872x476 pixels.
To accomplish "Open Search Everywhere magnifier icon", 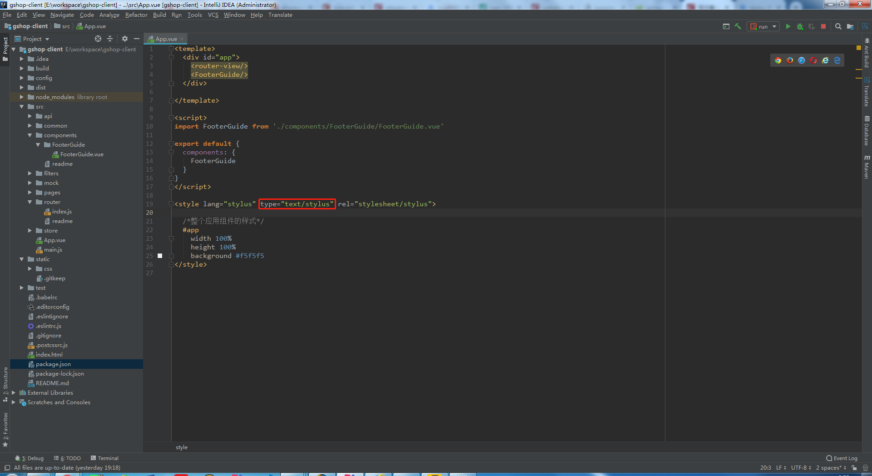I will (x=838, y=26).
